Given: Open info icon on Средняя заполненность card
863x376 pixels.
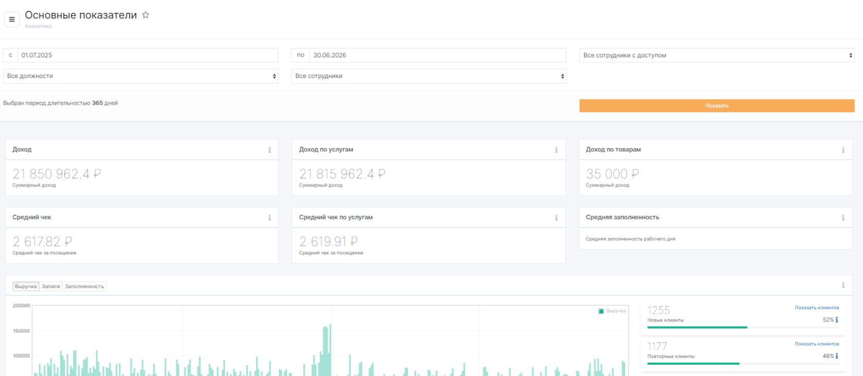Looking at the screenshot, I should (x=843, y=218).
